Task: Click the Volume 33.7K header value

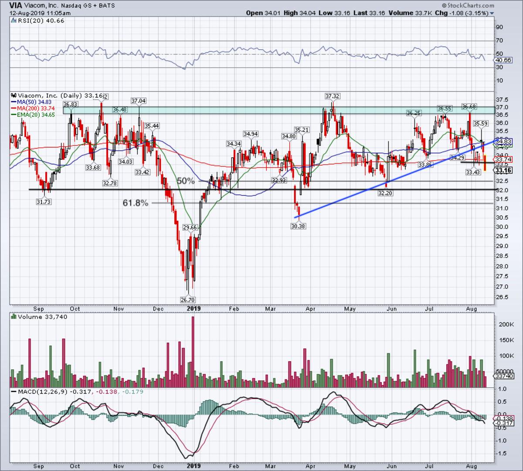Action: click(411, 13)
